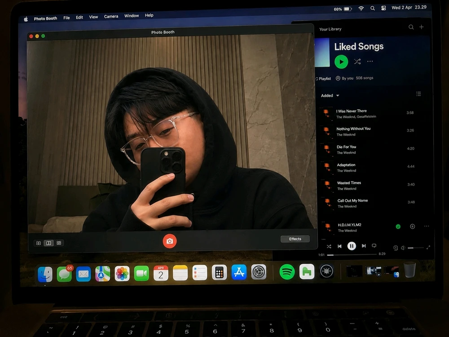Open the Camera menu
Screen dimensions: 449x337
coord(111,16)
